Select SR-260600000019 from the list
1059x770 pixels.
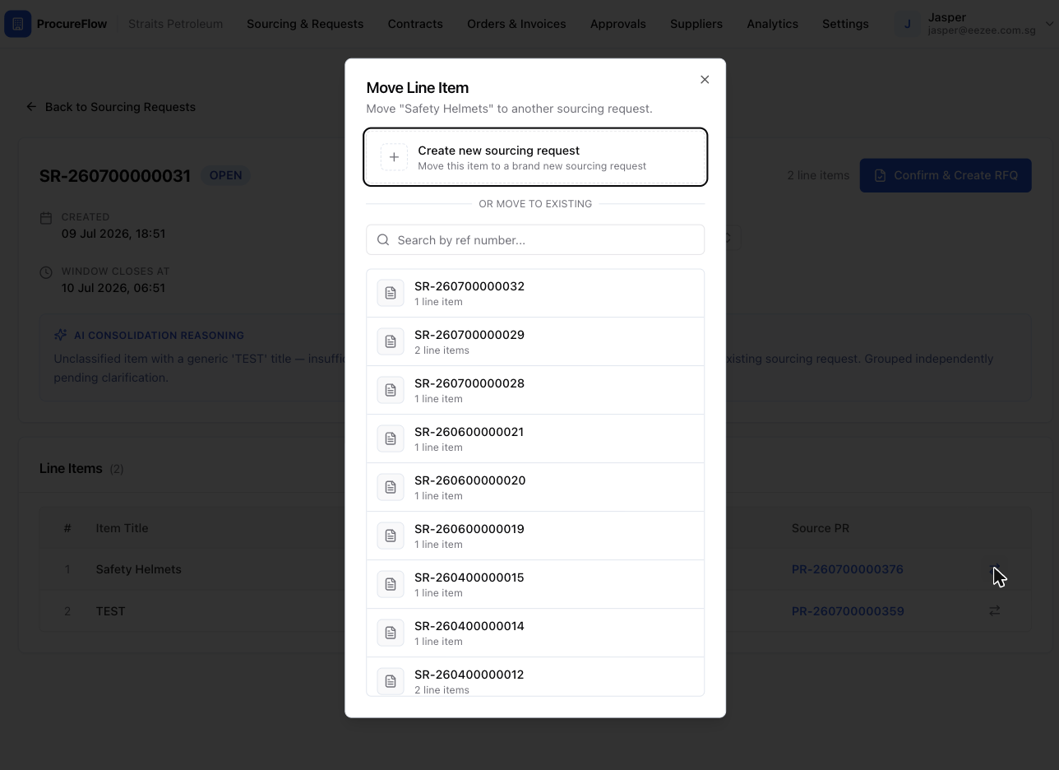(x=535, y=536)
